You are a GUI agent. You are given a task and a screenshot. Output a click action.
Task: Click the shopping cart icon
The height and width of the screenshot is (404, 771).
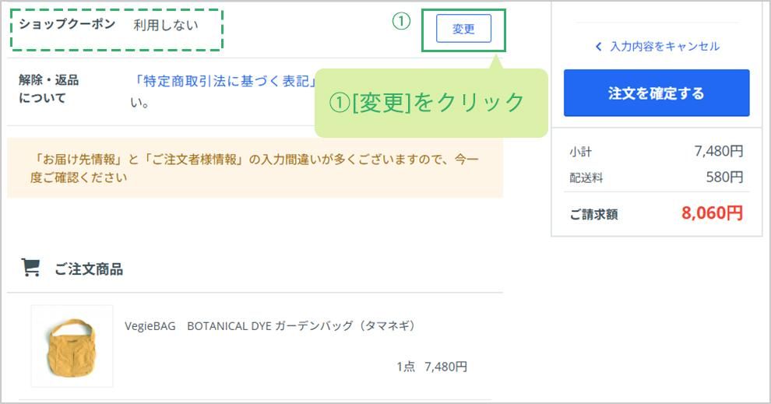(x=31, y=269)
